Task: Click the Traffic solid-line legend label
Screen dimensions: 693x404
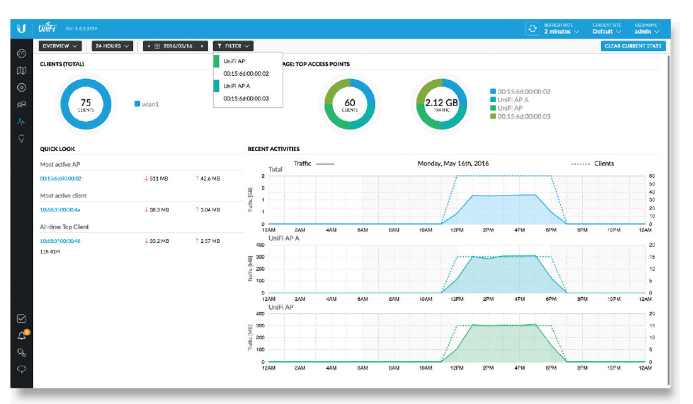Action: click(303, 164)
